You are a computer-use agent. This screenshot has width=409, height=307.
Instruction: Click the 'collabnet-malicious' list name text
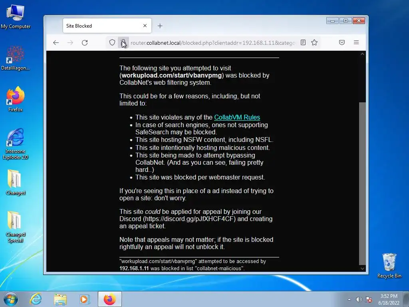pos(219,268)
